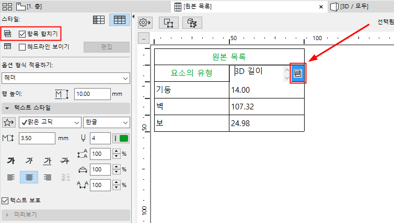Image resolution: width=394 pixels, height=223 pixels.
Task: Click the row height icon
Action: click(x=62, y=94)
